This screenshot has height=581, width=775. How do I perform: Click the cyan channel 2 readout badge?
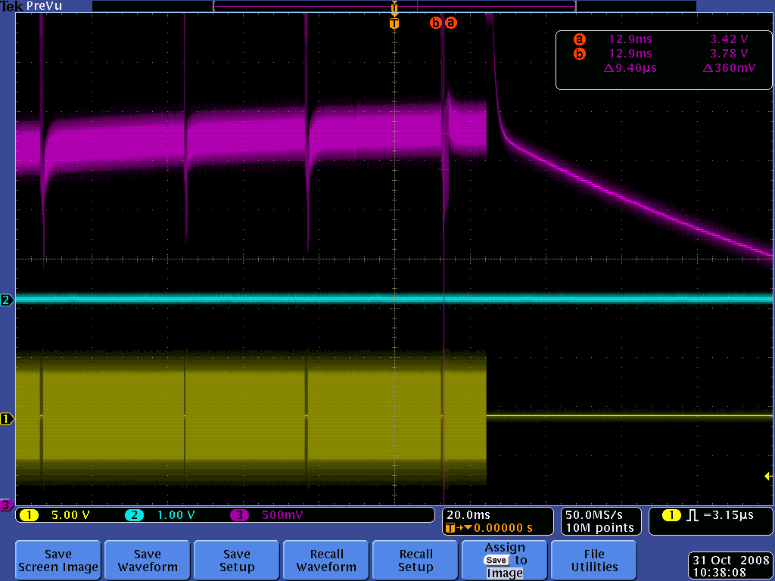[134, 515]
